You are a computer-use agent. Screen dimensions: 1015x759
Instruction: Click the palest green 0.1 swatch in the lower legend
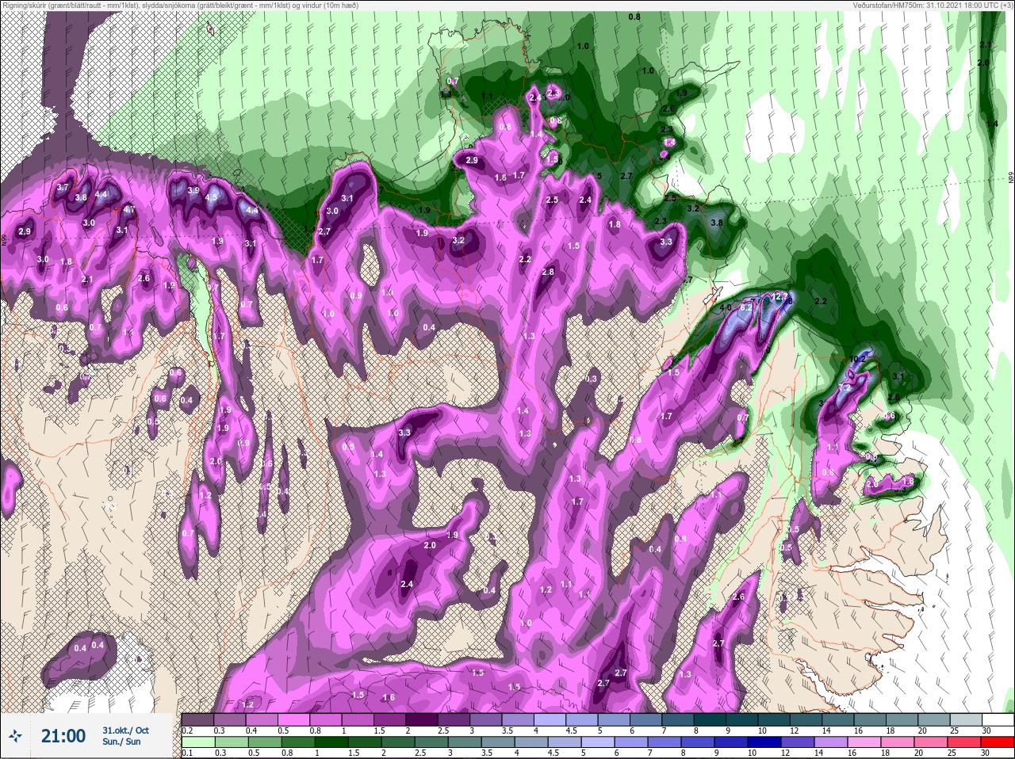(x=197, y=742)
